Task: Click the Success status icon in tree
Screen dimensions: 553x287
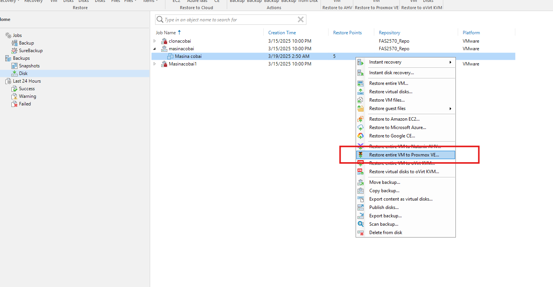Action: point(14,89)
